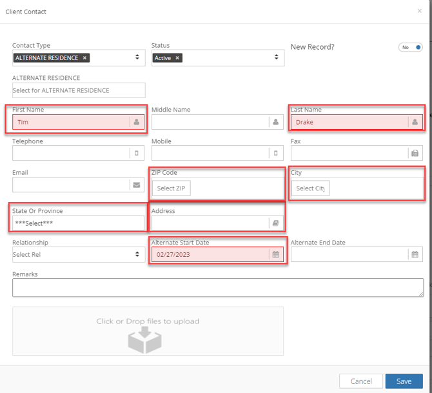Click the mobile icon in Mobile field
Viewport: 432px width, 393px height.
(275, 154)
